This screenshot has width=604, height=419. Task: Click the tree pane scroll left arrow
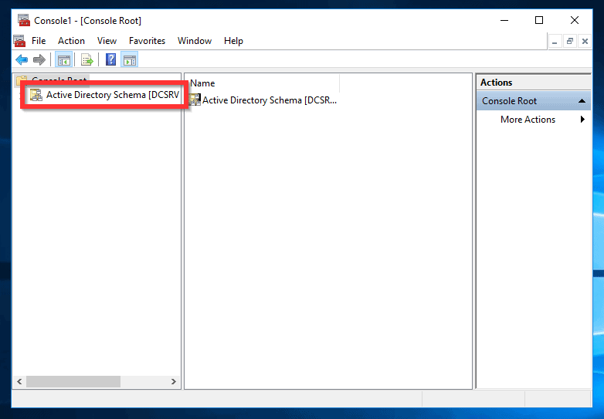[x=19, y=382]
